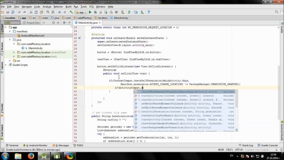This screenshot has width=284, height=160.
Task: Click the Redo toolbar icon
Action: pyautogui.click(x=24, y=12)
